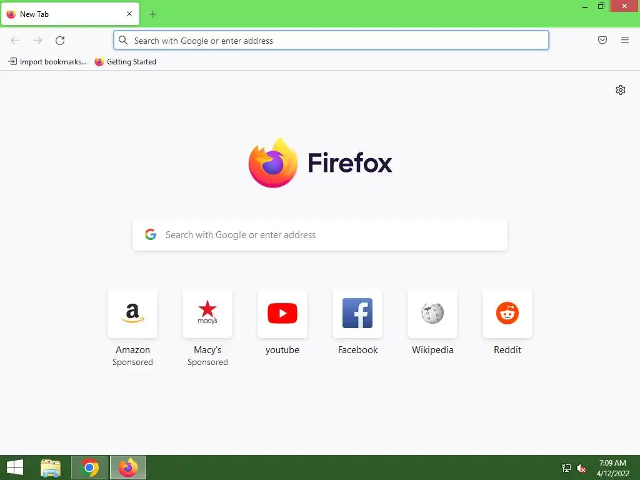Open Import bookmarks from toolbar
This screenshot has width=640, height=480.
point(47,62)
